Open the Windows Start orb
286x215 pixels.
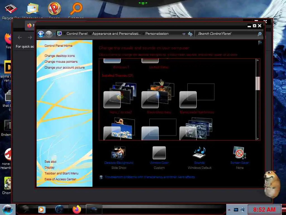point(8,209)
